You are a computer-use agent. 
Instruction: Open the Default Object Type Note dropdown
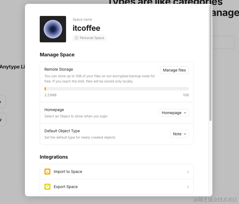pos(180,134)
